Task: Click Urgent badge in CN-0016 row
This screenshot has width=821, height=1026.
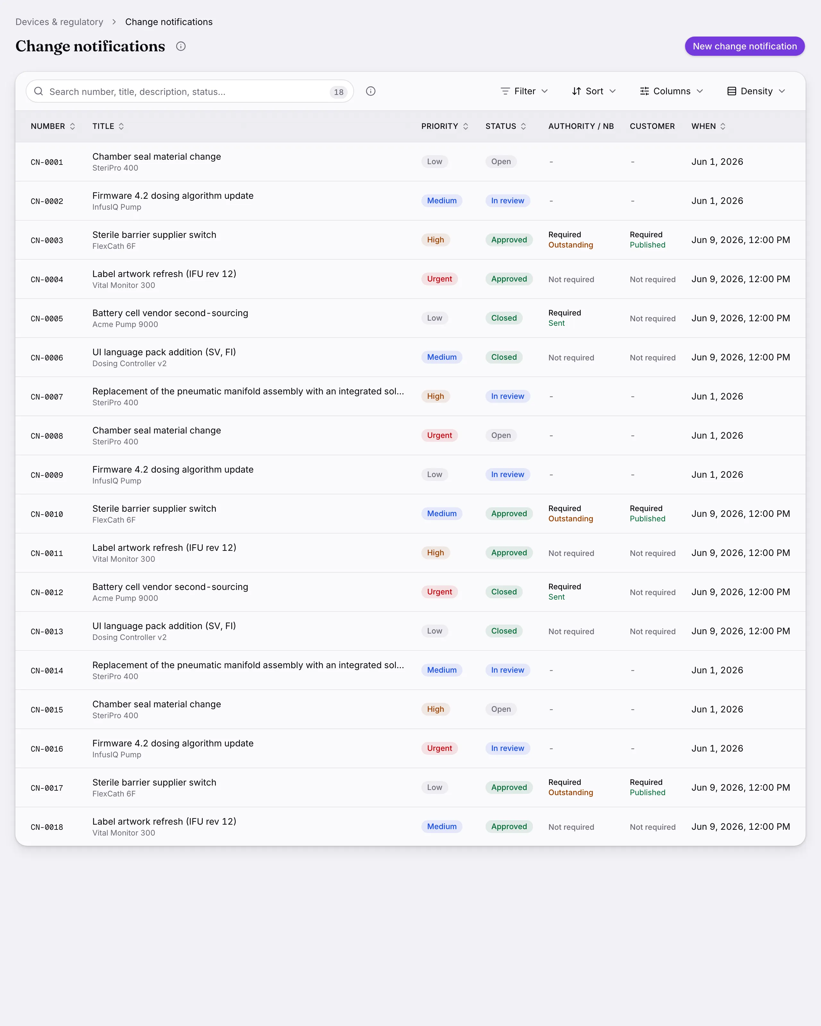Action: pyautogui.click(x=439, y=748)
